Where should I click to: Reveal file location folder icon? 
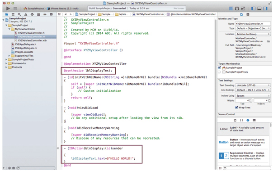[x=268, y=41]
